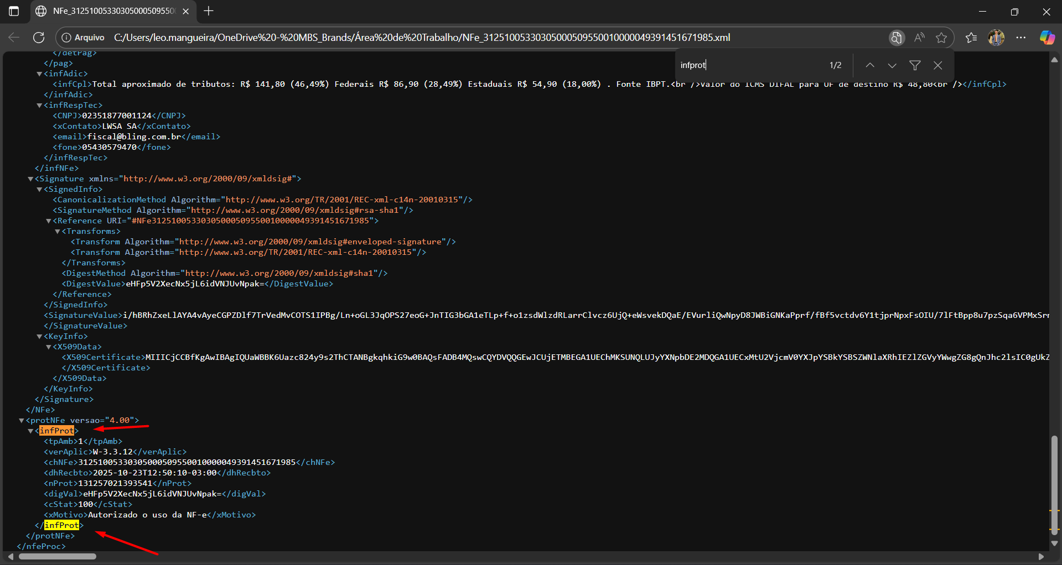Open the favorites list icon
This screenshot has height=565, width=1062.
click(971, 38)
